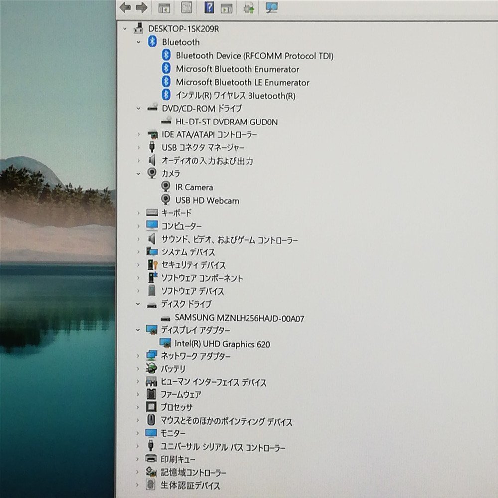The height and width of the screenshot is (498, 498).
Task: Click the USB connector manager icon
Action: point(152,147)
